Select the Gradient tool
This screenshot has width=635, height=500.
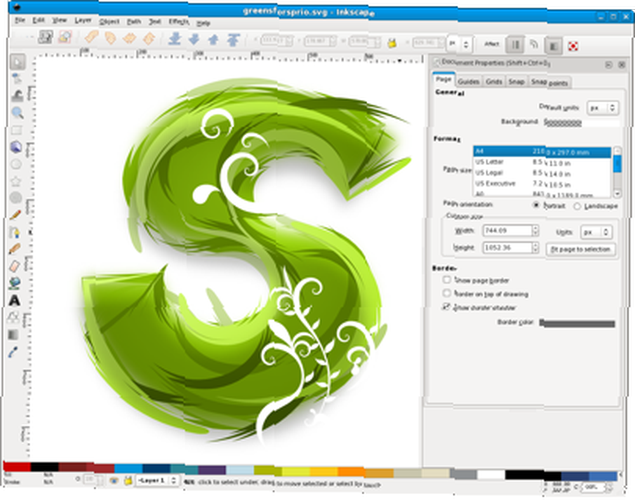(13, 335)
